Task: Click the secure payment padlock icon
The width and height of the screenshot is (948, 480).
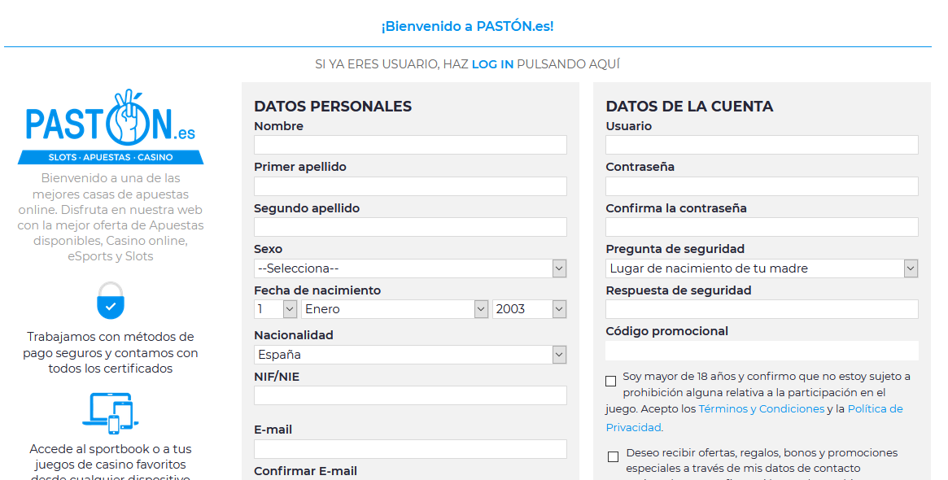Action: [x=111, y=300]
